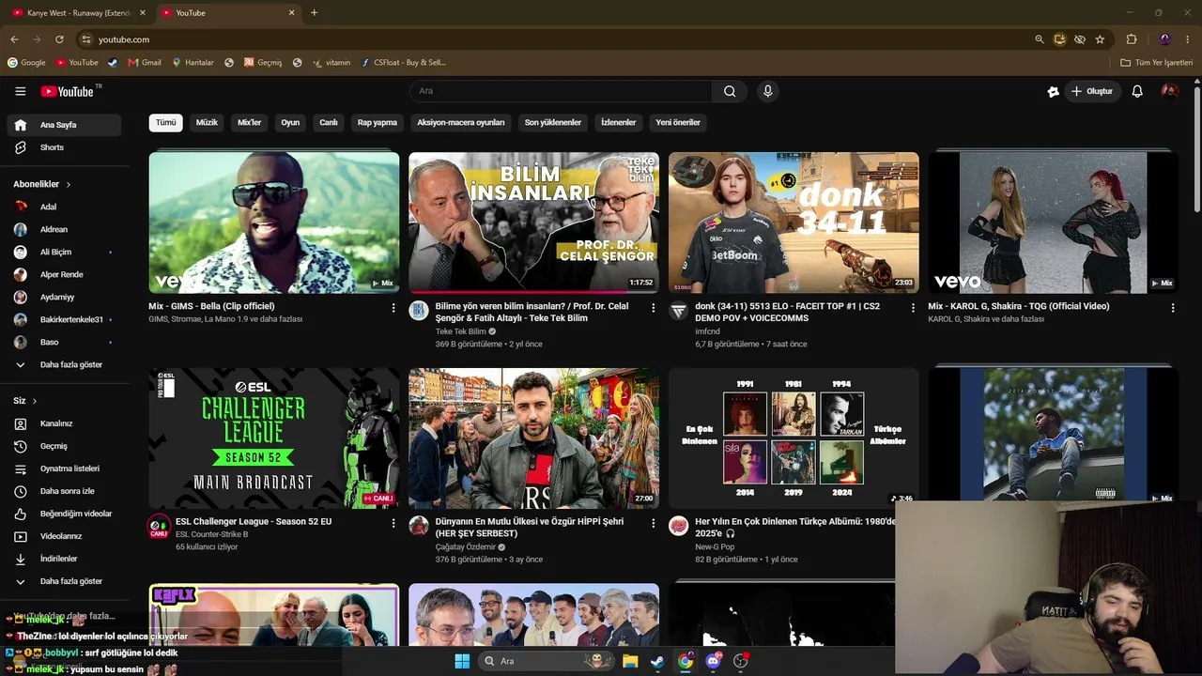Open a new browser tab
1202x676 pixels.
pos(314,13)
